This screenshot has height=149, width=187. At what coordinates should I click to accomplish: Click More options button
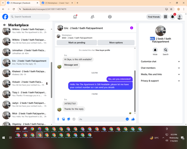tap(116, 43)
